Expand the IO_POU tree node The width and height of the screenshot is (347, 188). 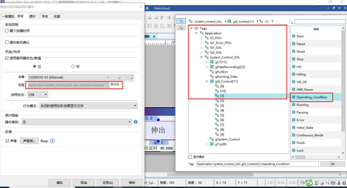(x=201, y=38)
